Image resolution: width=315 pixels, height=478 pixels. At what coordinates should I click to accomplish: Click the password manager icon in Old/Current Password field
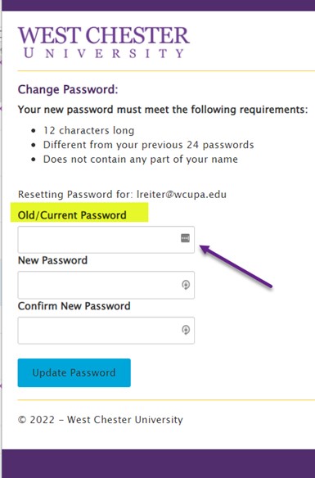(x=185, y=238)
